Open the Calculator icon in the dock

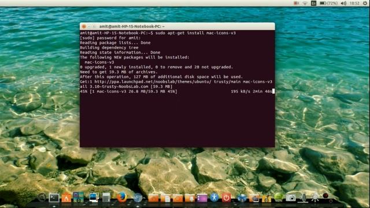click(x=106, y=198)
